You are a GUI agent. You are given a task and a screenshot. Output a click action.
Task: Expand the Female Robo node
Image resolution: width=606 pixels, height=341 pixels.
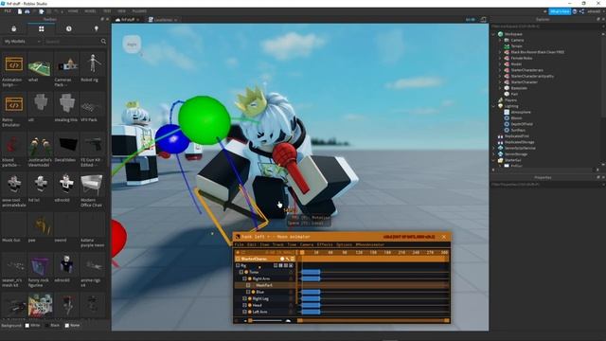pos(500,58)
